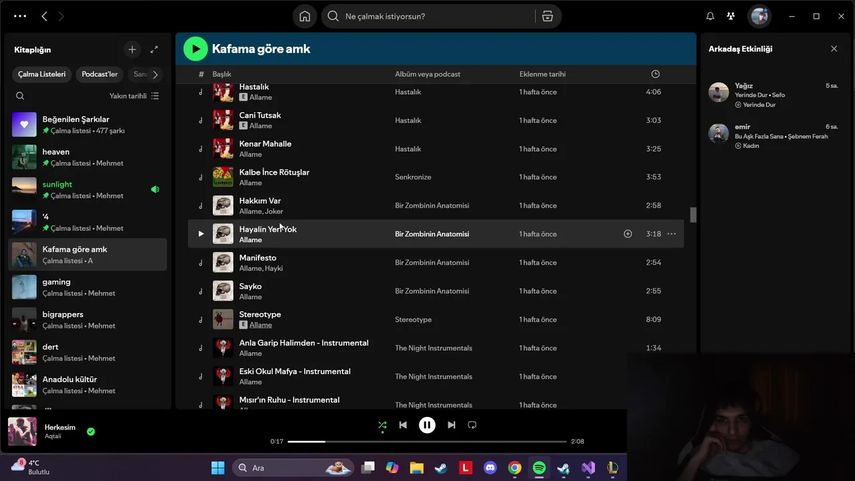Click the Kenar Mahalle cover thumbnail
The height and width of the screenshot is (481, 855).
(x=223, y=148)
